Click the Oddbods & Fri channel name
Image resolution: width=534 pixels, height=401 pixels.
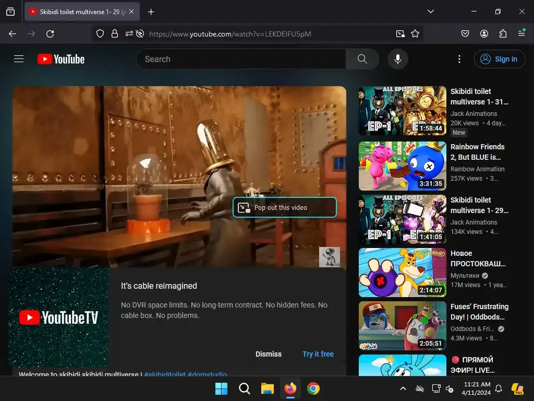pos(472,328)
